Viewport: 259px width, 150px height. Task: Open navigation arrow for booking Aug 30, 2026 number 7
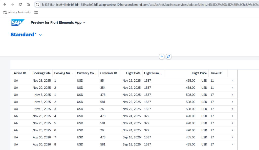click(232, 137)
